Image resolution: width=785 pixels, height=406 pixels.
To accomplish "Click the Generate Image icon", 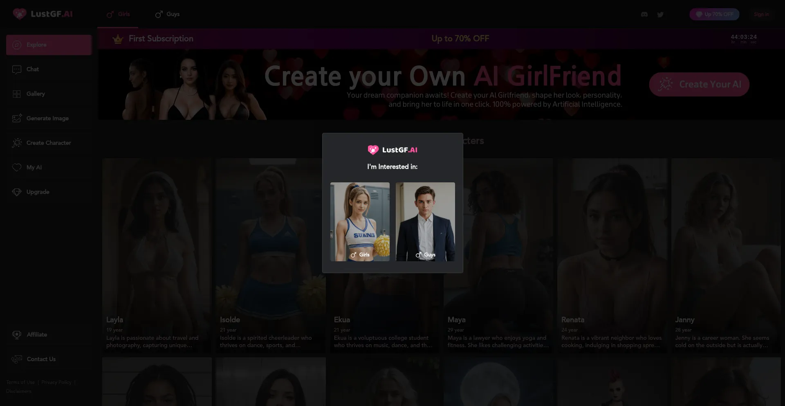I will 17,119.
